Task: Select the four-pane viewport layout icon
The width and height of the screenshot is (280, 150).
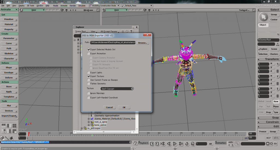Action: tap(14, 126)
